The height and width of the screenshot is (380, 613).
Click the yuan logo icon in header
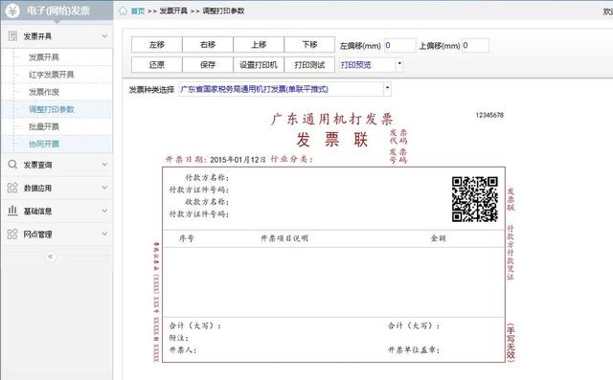pos(12,11)
